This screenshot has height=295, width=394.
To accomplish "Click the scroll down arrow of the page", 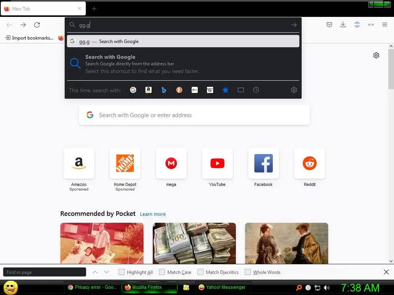I will pyautogui.click(x=391, y=261).
